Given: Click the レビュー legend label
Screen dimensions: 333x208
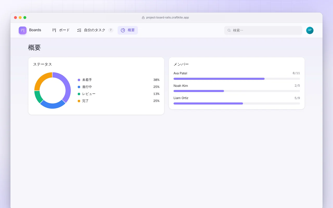Looking at the screenshot, I should tap(89, 94).
